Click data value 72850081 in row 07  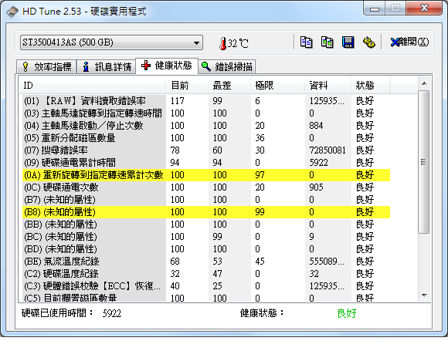point(328,150)
